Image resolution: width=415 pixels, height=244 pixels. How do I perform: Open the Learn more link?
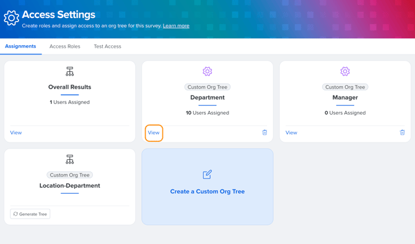[x=176, y=25]
